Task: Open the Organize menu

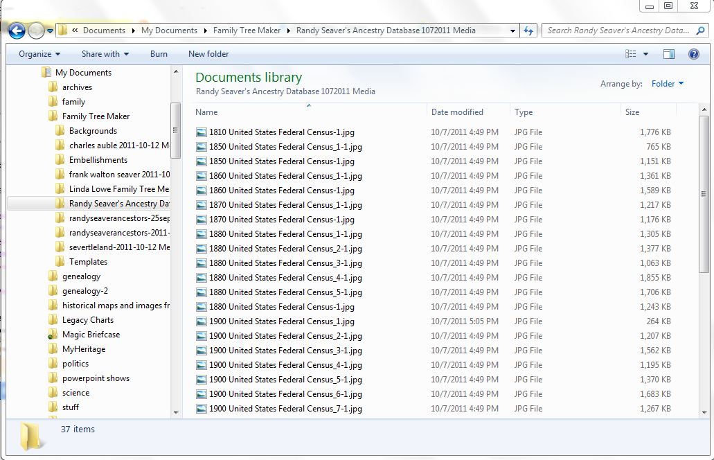Action: coord(39,54)
